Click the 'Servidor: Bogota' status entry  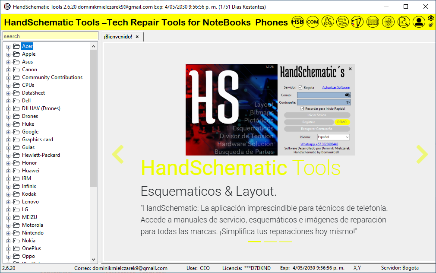click(x=400, y=268)
